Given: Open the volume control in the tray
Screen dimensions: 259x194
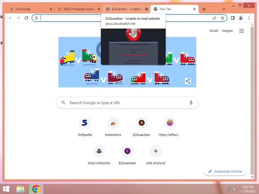Looking at the screenshot, I should 235,189.
